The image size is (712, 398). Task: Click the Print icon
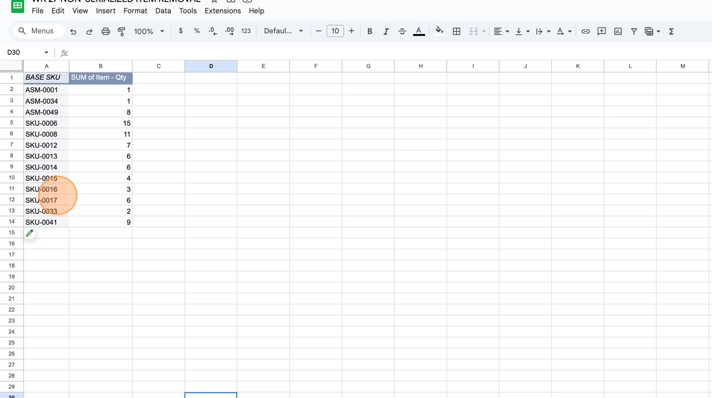click(x=105, y=32)
